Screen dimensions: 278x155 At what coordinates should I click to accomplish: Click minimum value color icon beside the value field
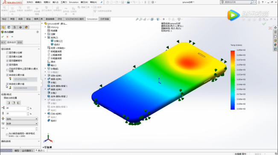pos(10,88)
